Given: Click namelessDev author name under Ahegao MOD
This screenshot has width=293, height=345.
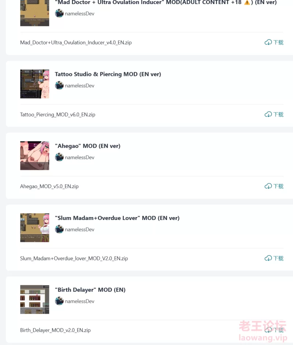Looking at the screenshot, I should pos(79,158).
